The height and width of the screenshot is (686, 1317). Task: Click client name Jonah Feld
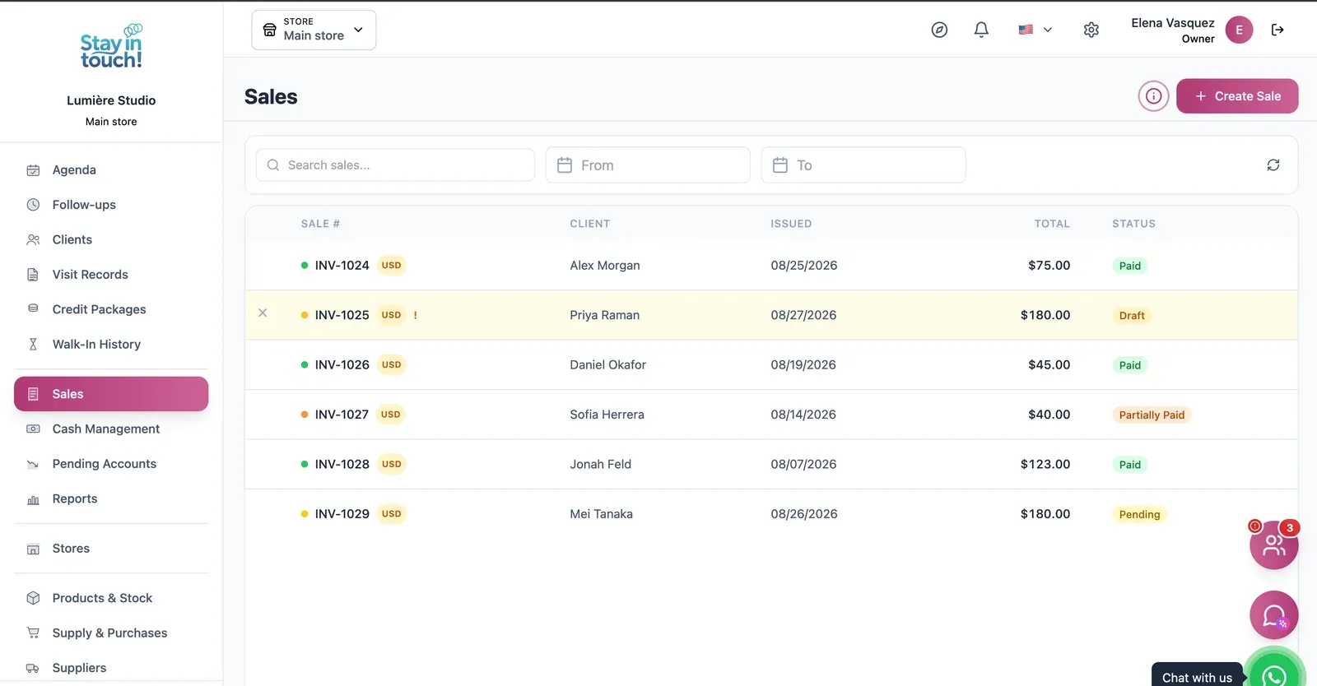click(601, 464)
